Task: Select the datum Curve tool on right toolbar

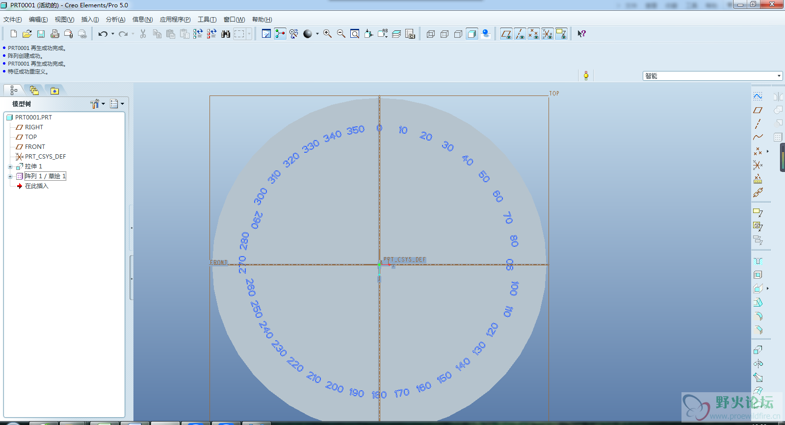Action: 758,138
